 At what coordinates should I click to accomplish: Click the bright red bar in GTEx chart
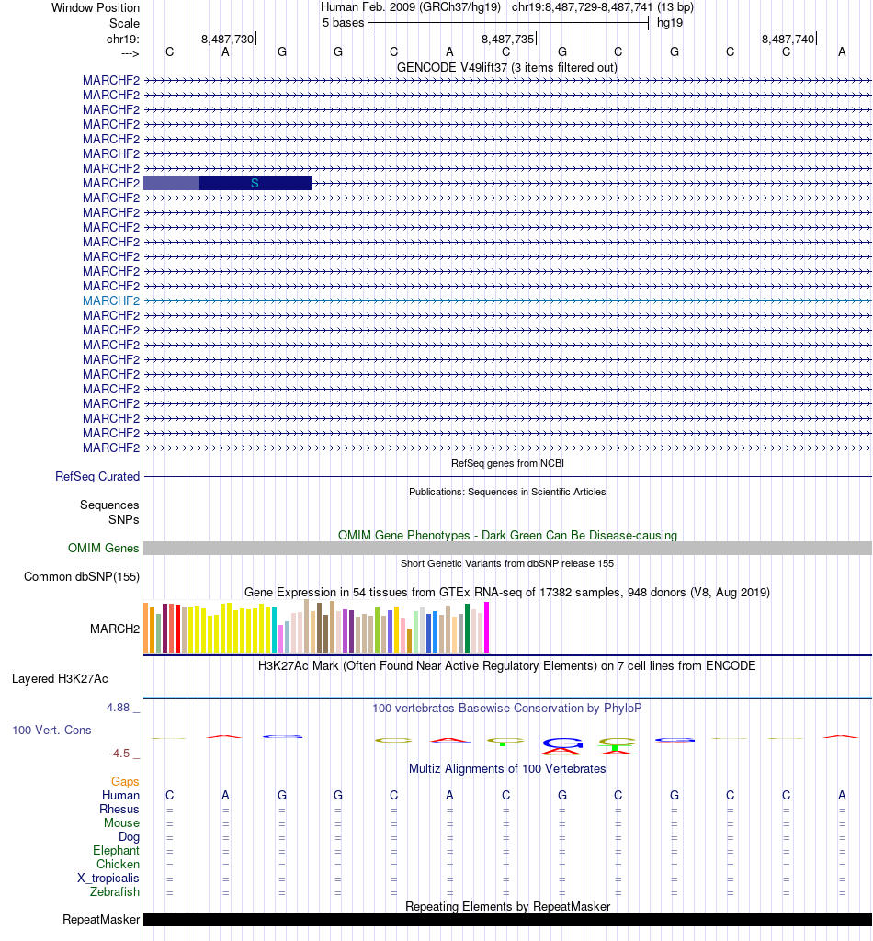[x=177, y=629]
